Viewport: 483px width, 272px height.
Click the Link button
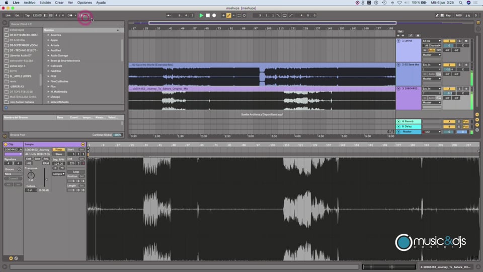pyautogui.click(x=8, y=16)
